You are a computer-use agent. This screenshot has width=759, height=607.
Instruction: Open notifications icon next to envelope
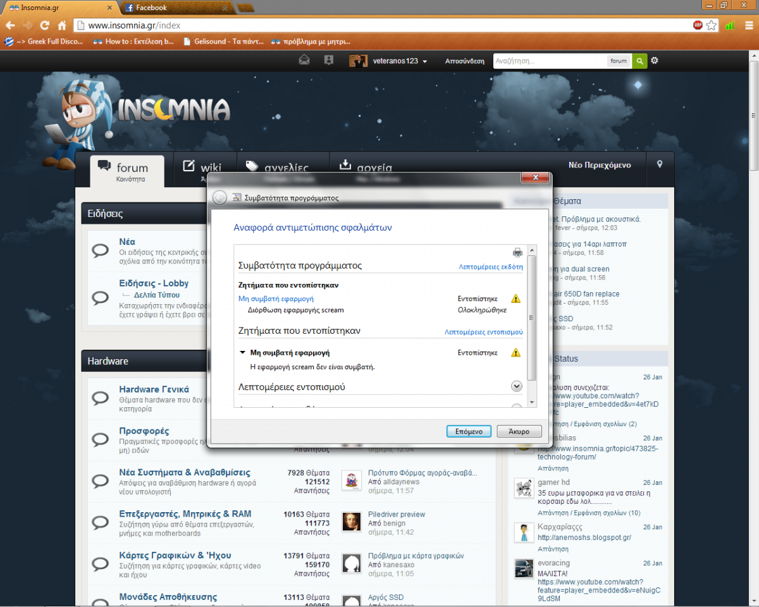(x=328, y=61)
